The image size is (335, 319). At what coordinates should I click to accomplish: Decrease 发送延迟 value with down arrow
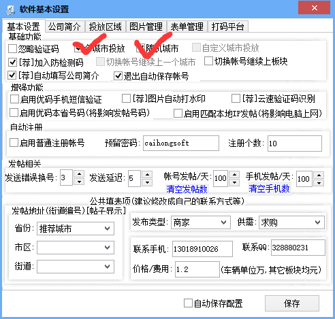[147, 182]
